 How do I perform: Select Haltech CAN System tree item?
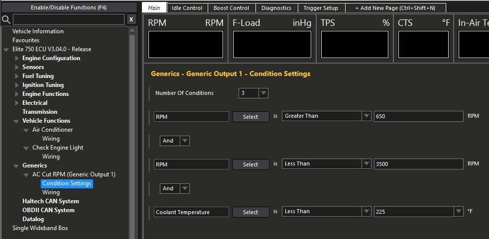pyautogui.click(x=50, y=201)
